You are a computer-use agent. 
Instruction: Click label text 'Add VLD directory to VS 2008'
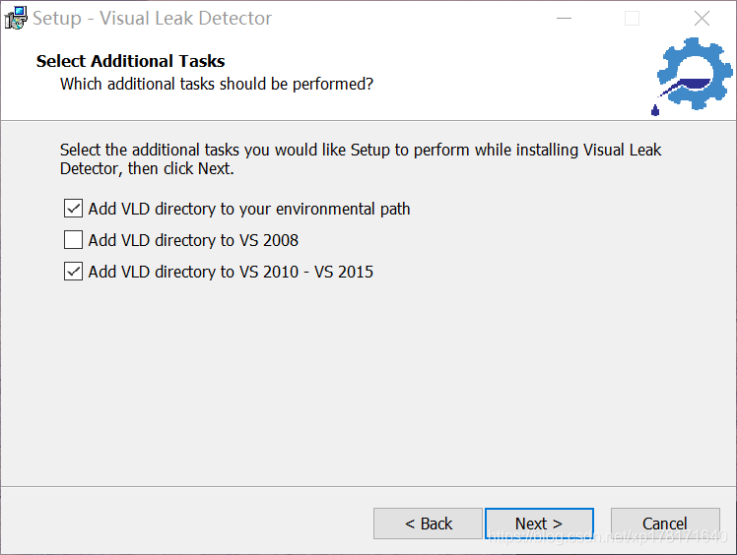pyautogui.click(x=193, y=240)
